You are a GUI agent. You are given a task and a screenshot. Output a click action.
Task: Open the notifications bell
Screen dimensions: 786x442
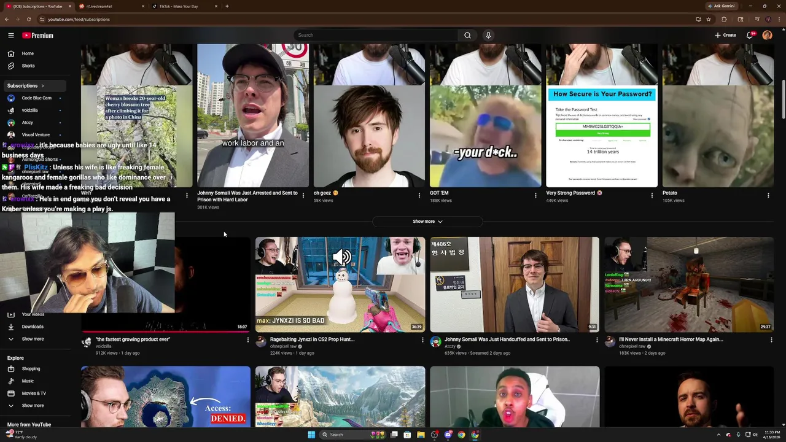point(750,35)
